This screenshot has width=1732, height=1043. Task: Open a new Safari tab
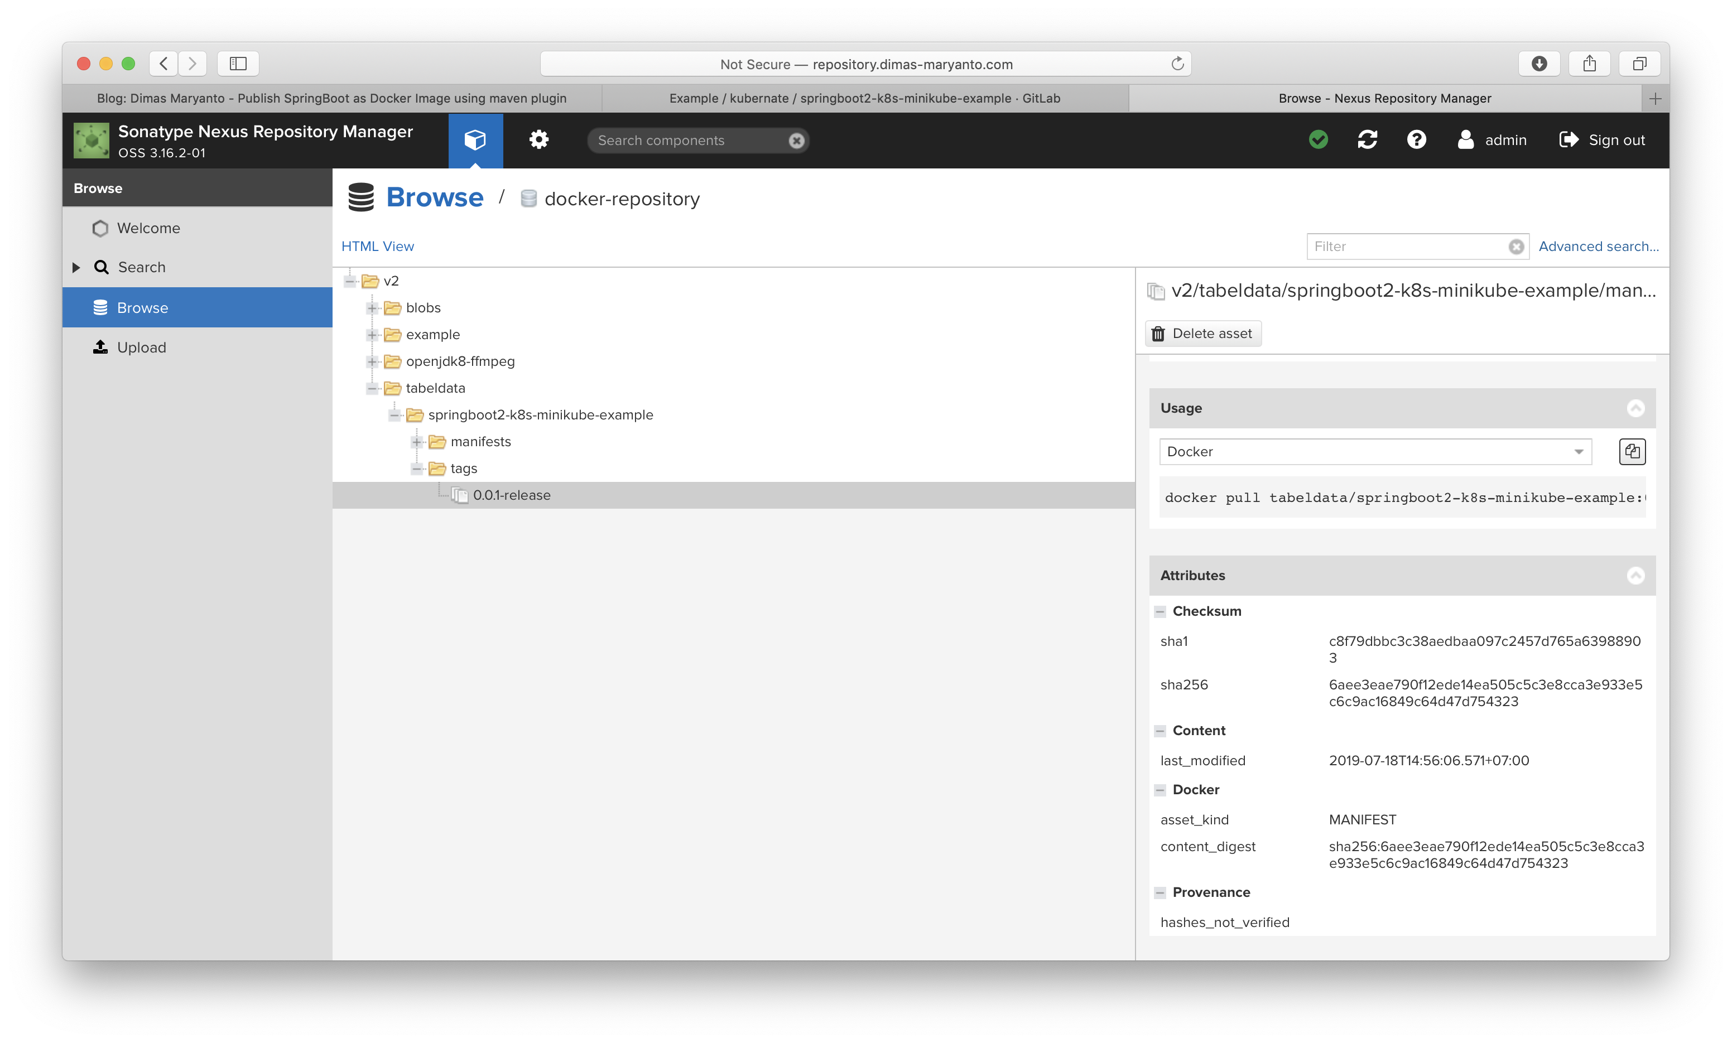click(1654, 98)
